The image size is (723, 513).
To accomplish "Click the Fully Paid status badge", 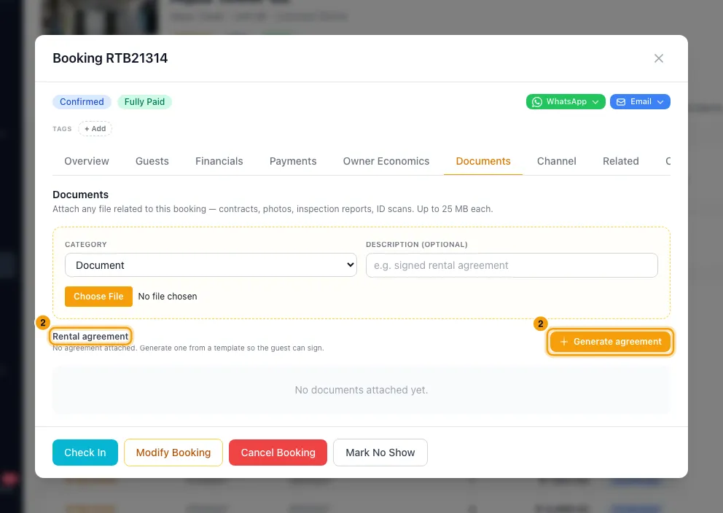I will click(144, 102).
